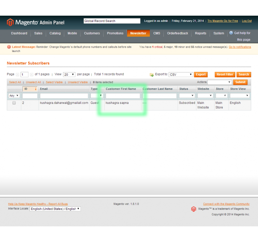The height and width of the screenshot is (242, 258).
Task: Open the Any selection filter dropdown
Action: 14,96
